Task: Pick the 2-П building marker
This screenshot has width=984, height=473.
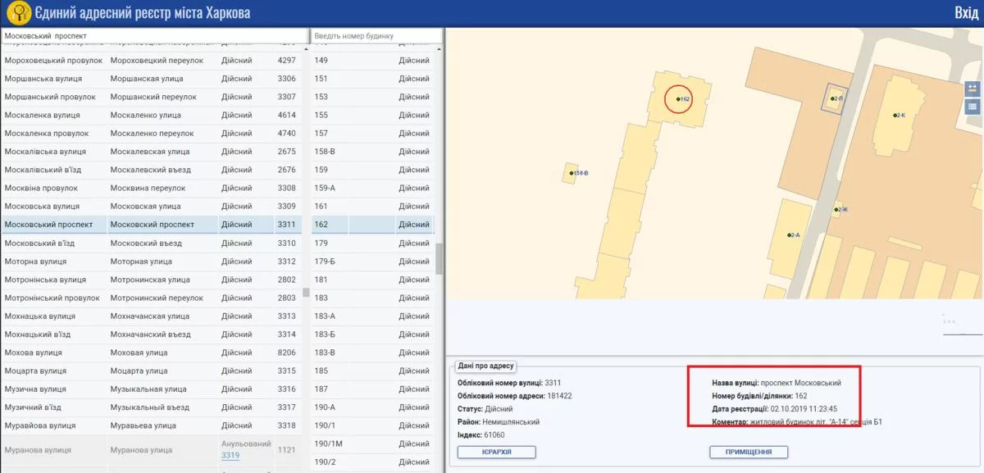Action: coord(831,98)
